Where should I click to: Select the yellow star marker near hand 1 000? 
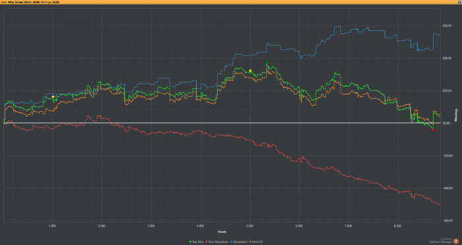[53, 97]
